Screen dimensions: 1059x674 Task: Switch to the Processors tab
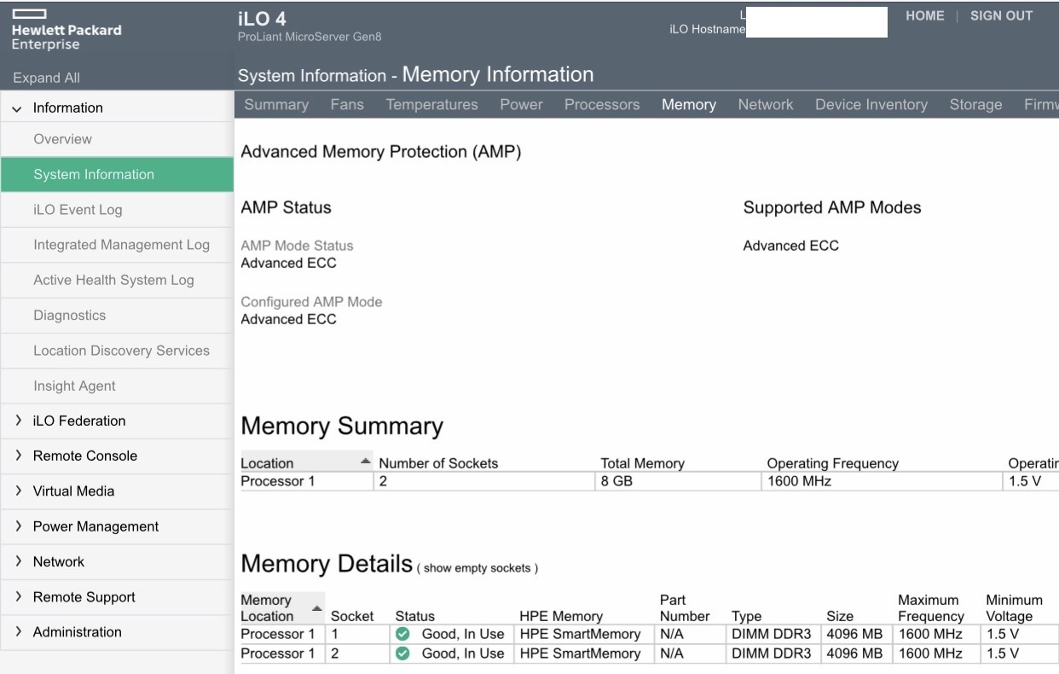pyautogui.click(x=602, y=105)
